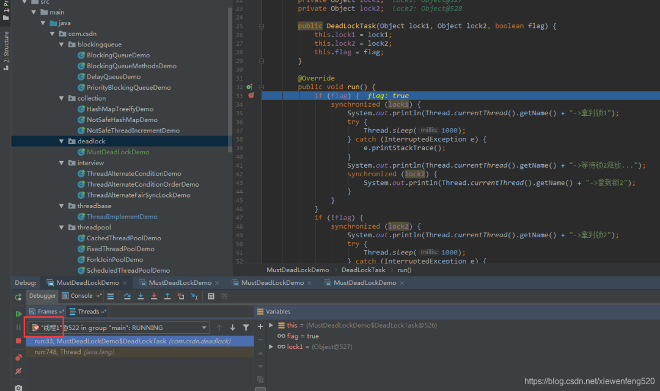Toggle Mute Breakpoints icon
This screenshot has height=391, width=660.
18,371
